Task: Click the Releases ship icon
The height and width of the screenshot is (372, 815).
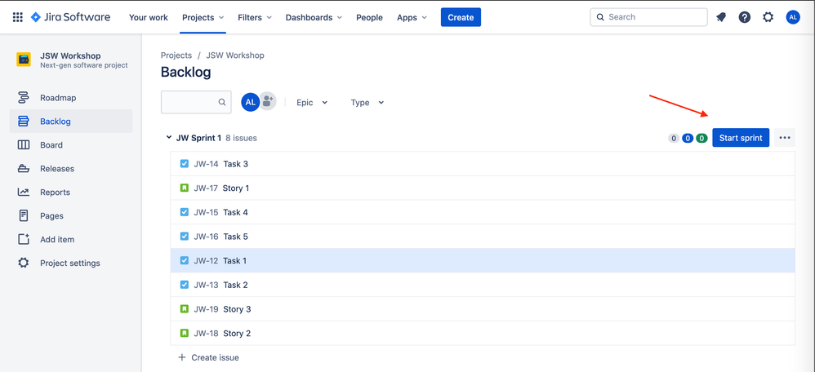Action: (24, 168)
